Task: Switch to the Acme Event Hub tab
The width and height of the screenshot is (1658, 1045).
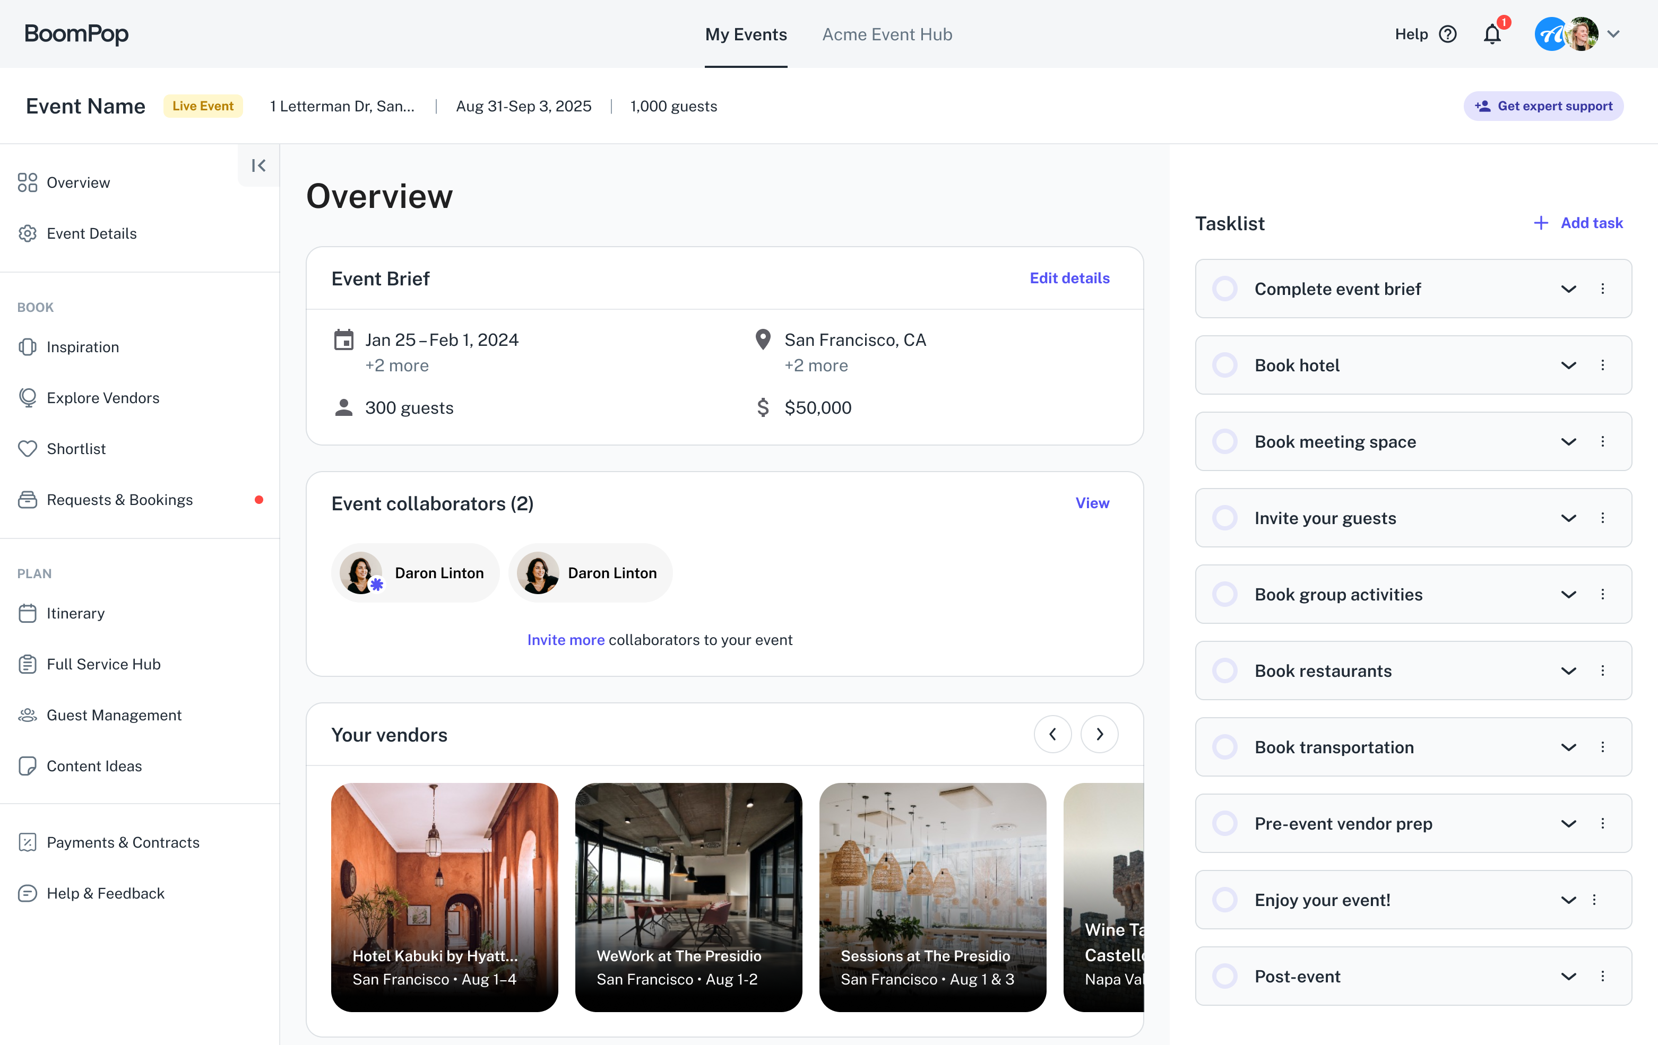Action: [887, 34]
